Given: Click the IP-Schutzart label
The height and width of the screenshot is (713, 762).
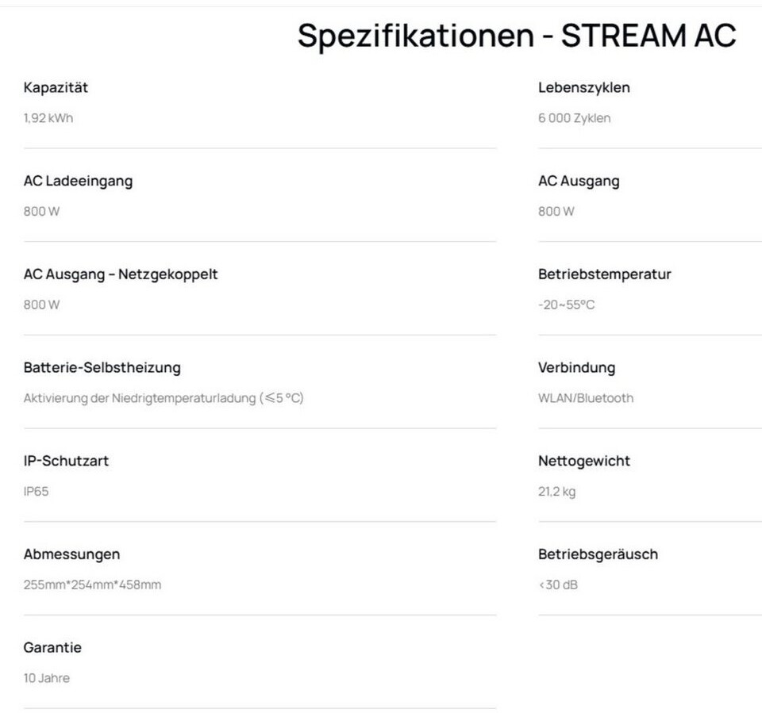Looking at the screenshot, I should pos(66,461).
